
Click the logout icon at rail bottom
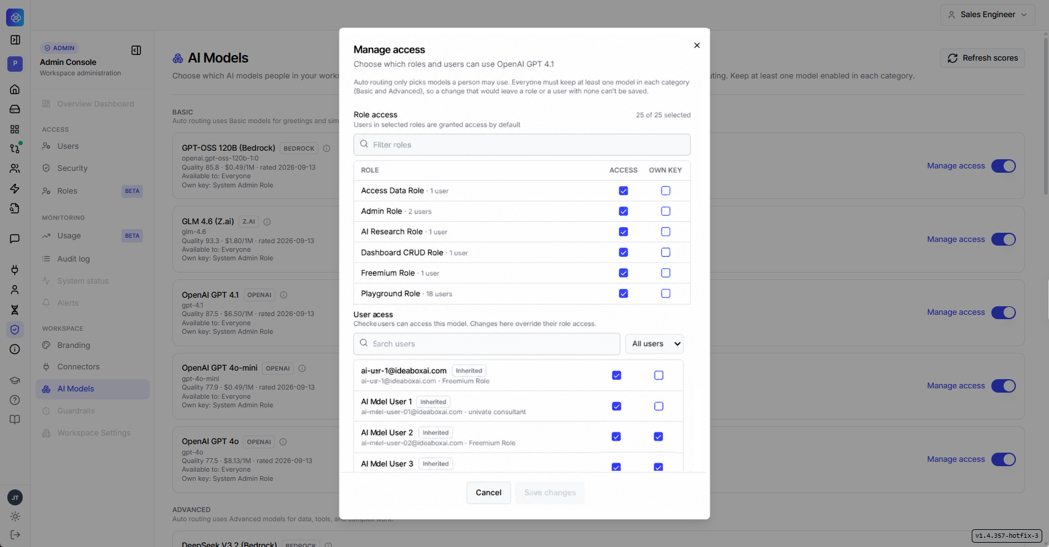click(15, 535)
